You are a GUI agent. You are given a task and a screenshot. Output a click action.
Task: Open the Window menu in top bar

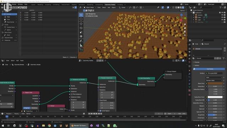coord(20,4)
